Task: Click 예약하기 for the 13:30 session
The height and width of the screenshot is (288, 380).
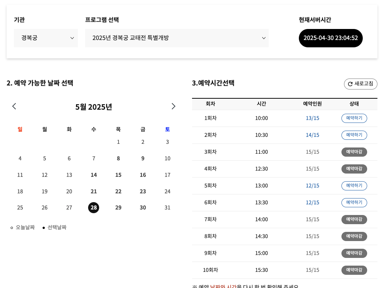Action: coord(354,203)
